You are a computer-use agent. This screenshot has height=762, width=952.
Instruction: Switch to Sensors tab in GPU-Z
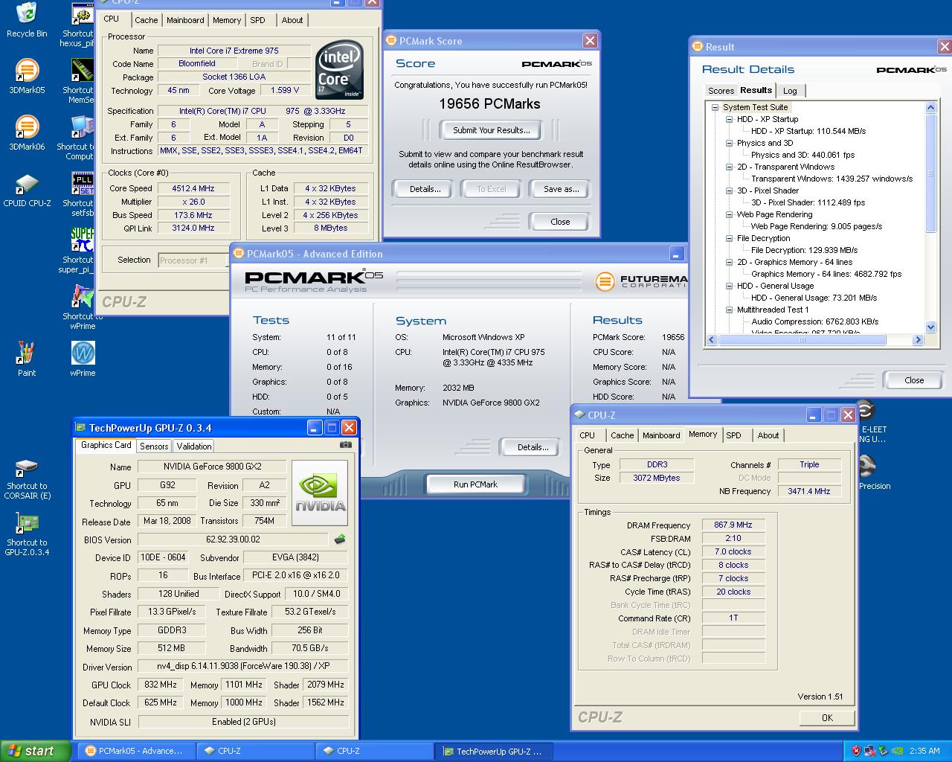tap(154, 446)
